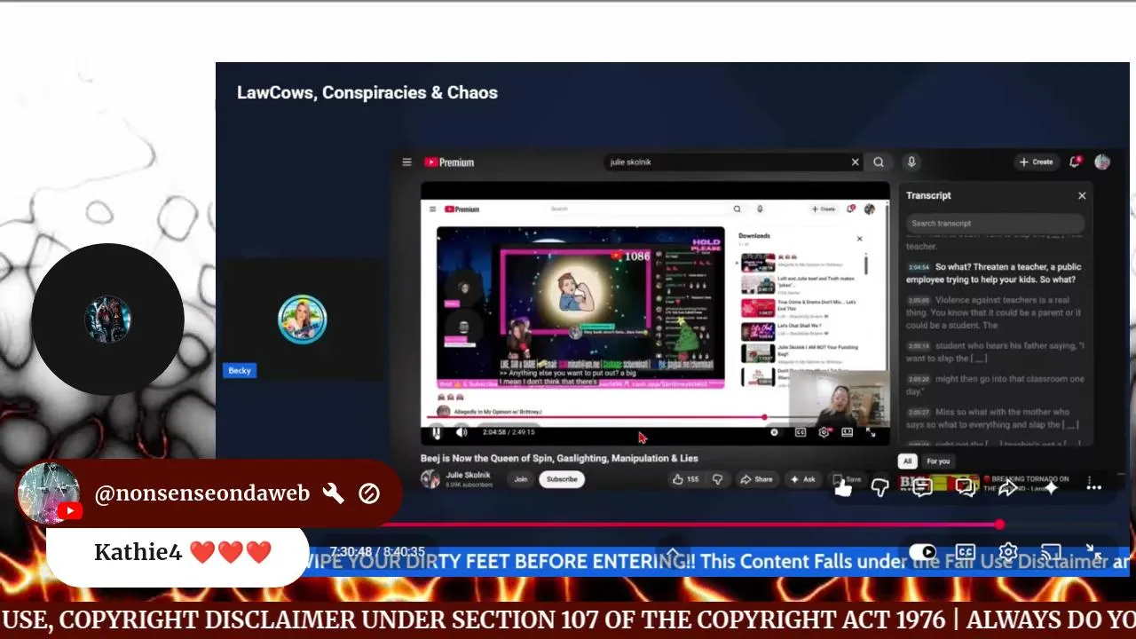
Task: Open settings gear in Beej video player
Action: tap(824, 432)
